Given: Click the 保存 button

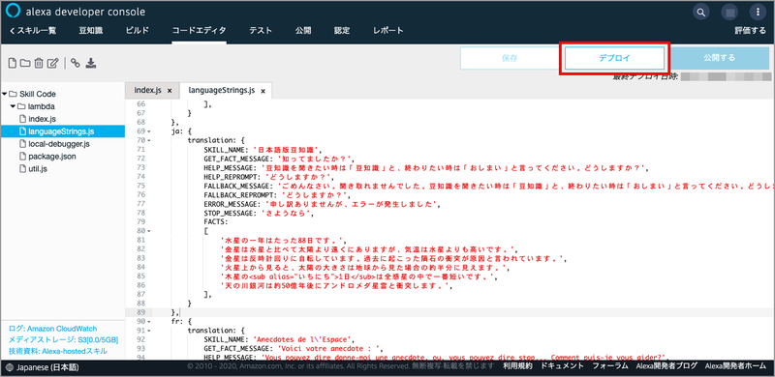Looking at the screenshot, I should pos(510,58).
